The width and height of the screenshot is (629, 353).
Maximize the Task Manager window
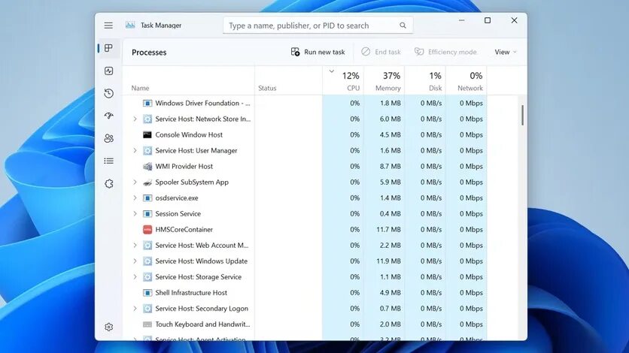[488, 20]
